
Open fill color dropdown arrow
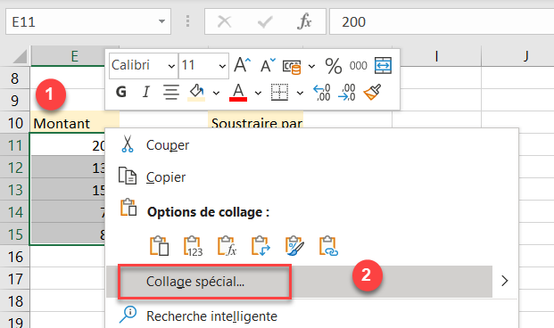[x=216, y=94]
